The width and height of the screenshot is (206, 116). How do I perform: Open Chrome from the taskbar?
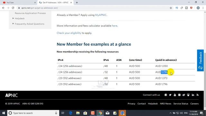tap(100, 113)
